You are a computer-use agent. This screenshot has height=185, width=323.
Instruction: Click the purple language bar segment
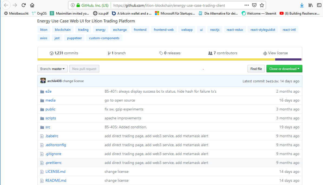click(x=288, y=59)
